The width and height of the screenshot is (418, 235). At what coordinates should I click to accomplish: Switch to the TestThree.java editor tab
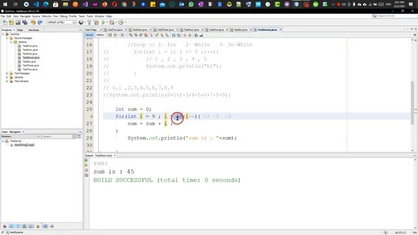click(x=165, y=30)
